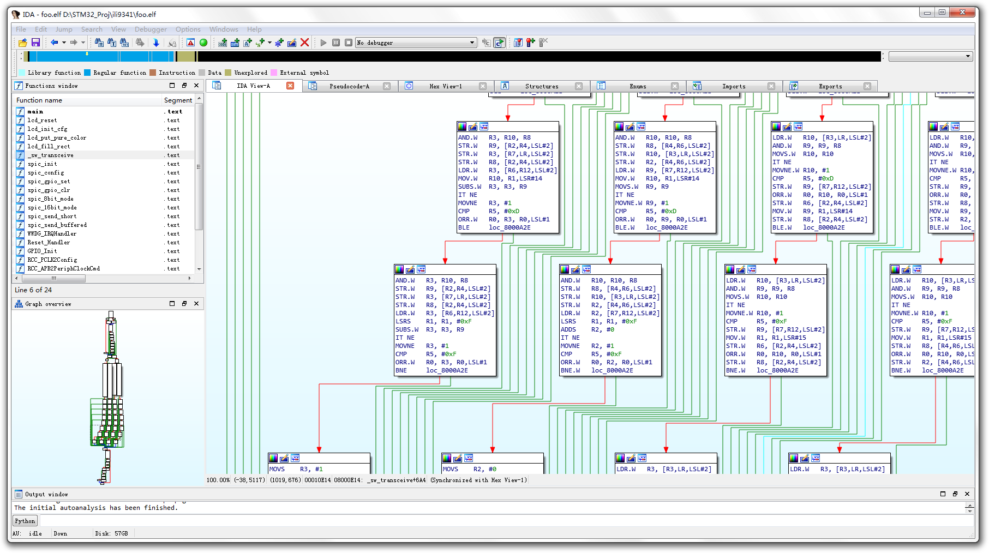Open the File menu
The height and width of the screenshot is (553, 989).
click(21, 29)
